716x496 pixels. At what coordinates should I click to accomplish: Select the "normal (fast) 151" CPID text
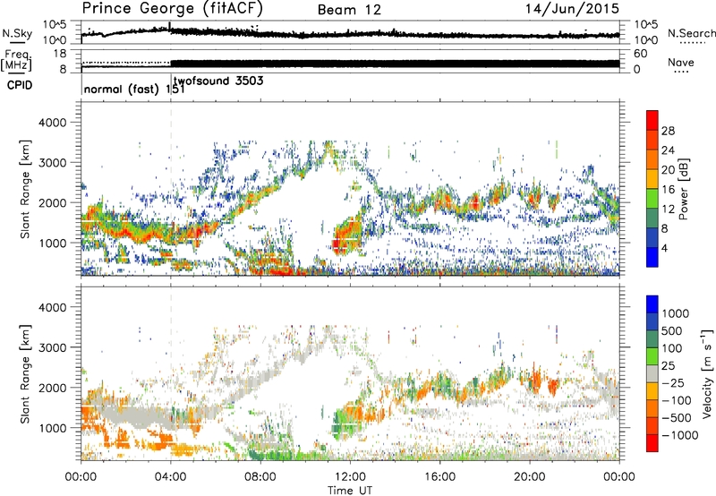(134, 89)
